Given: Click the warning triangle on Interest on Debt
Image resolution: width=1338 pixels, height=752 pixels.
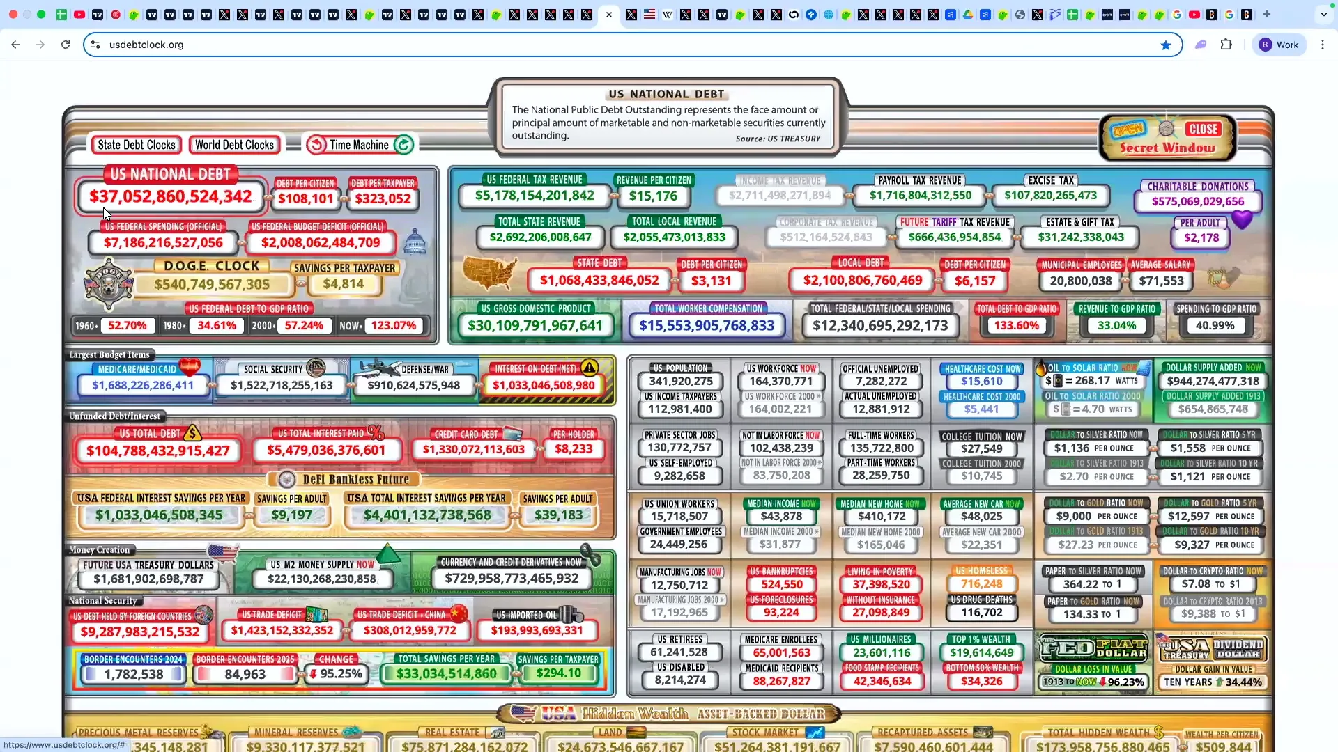Looking at the screenshot, I should [x=590, y=367].
